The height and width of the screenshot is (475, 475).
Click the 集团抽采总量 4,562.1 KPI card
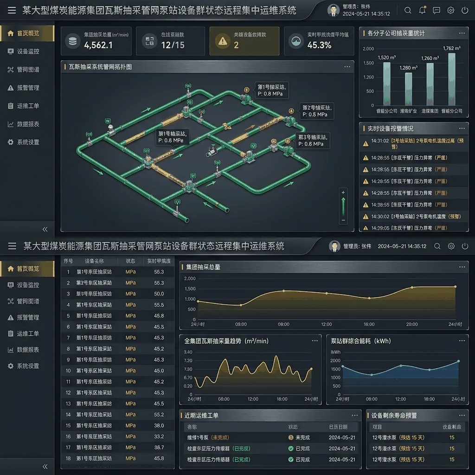[96, 41]
